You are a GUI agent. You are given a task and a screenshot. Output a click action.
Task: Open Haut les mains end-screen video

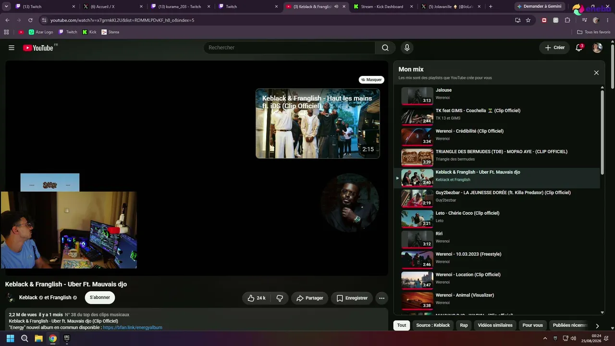(x=318, y=124)
